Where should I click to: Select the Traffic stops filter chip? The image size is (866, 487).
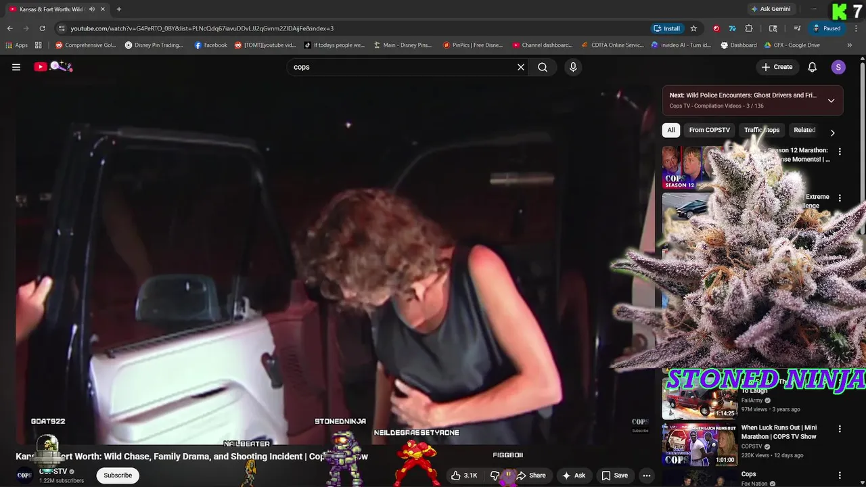762,130
